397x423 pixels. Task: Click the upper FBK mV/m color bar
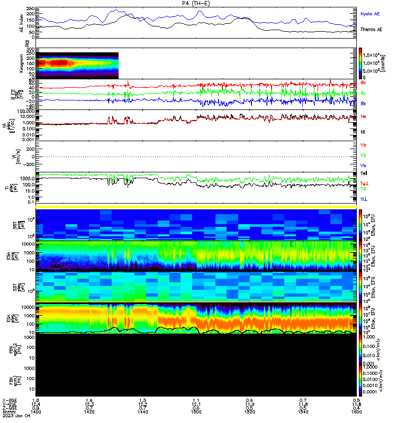pyautogui.click(x=360, y=350)
